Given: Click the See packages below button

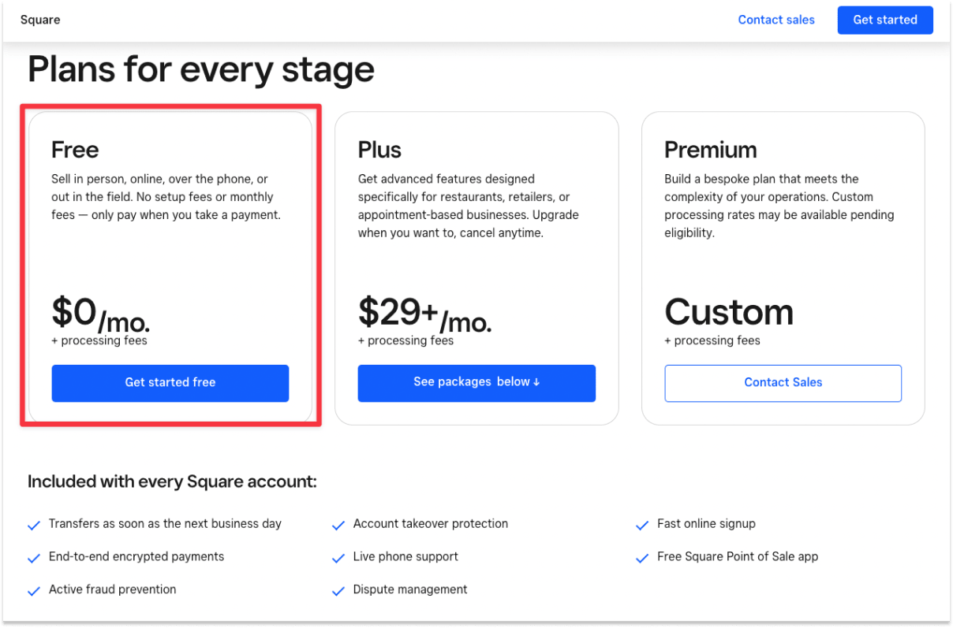Looking at the screenshot, I should (x=476, y=383).
